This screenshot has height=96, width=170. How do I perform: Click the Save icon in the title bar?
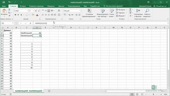point(4,2)
